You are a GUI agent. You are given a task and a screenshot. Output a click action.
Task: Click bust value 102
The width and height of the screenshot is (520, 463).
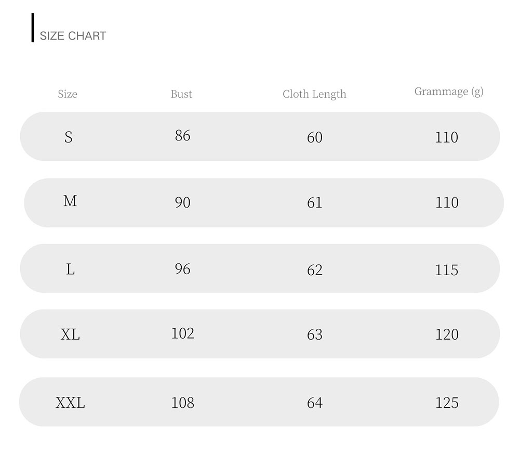click(183, 333)
